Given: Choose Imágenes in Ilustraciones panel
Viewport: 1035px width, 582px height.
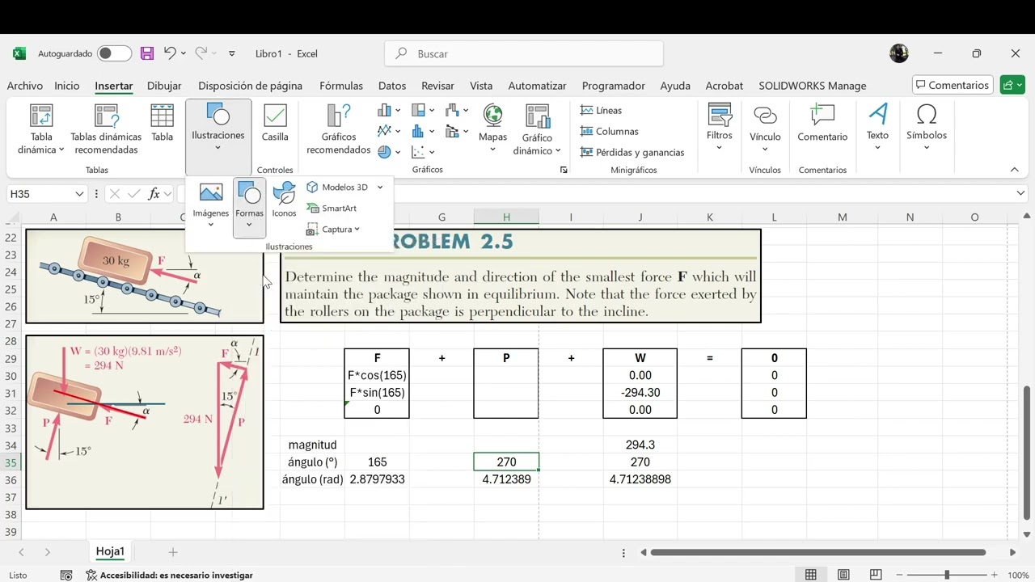Looking at the screenshot, I should [210, 205].
